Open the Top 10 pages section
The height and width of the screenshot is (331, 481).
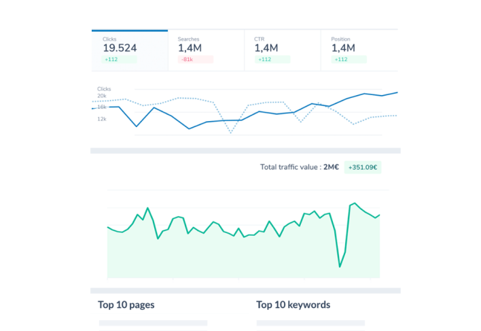(126, 305)
